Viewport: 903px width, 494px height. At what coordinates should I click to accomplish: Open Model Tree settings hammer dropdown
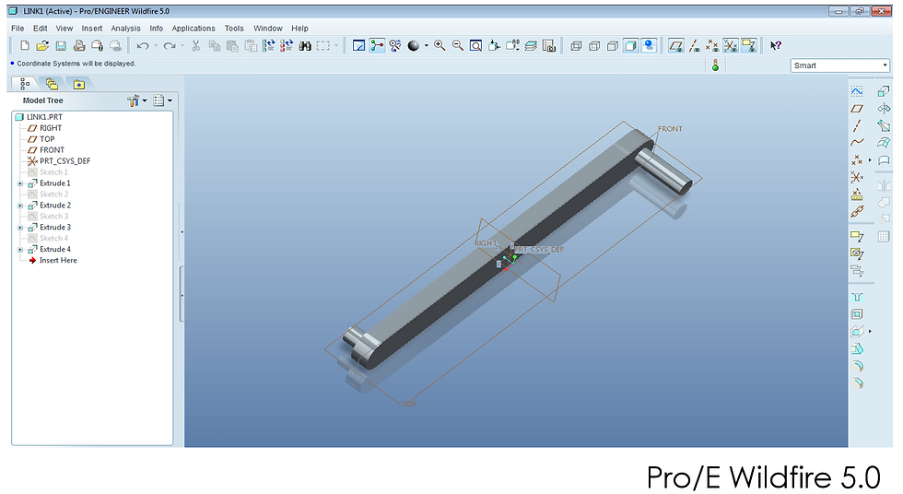click(x=137, y=100)
